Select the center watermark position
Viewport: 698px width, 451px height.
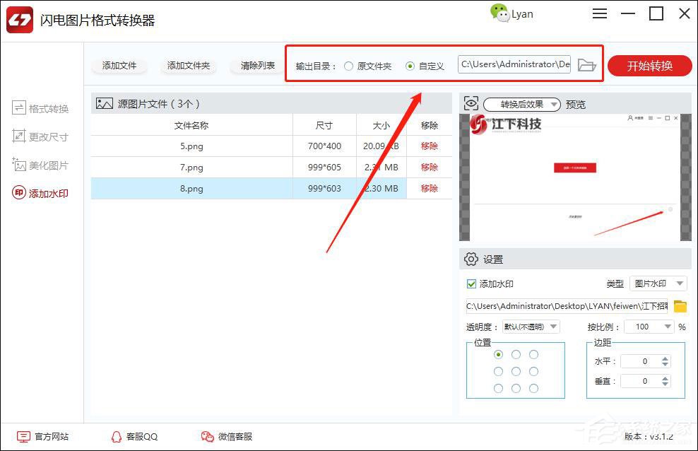tap(516, 371)
